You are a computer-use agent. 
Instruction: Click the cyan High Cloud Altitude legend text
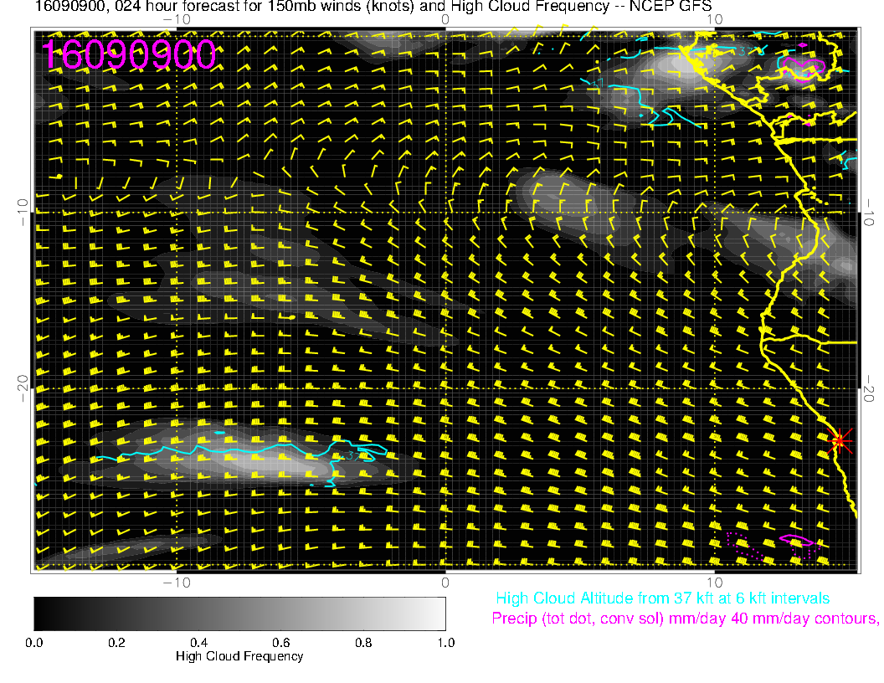pyautogui.click(x=662, y=598)
